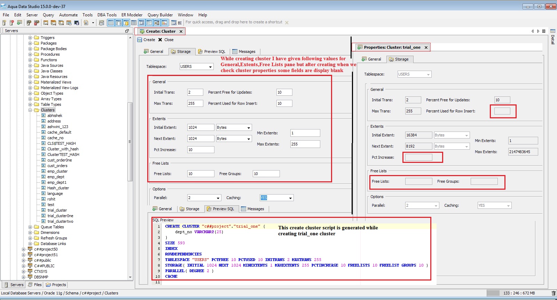Collapse the Clusters tree node
The image size is (557, 300).
30,110
